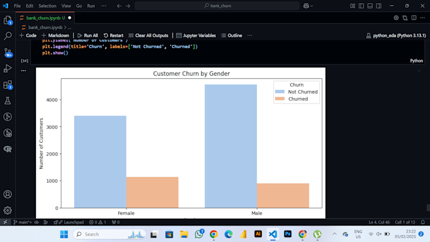This screenshot has width=430, height=242.
Task: Open Microsoft Edge from the taskbar
Action: point(228,234)
